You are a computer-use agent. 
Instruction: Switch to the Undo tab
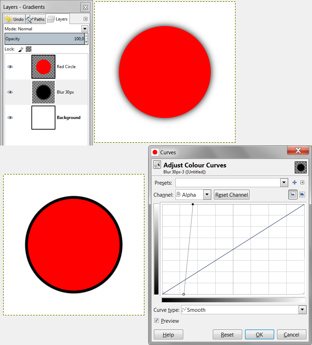click(x=14, y=19)
